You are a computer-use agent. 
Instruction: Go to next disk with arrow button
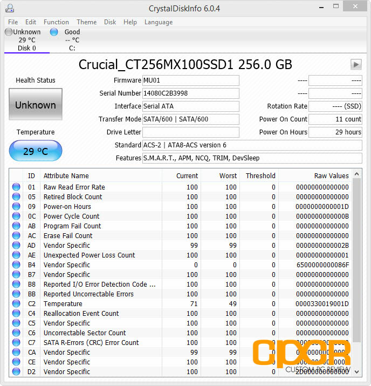[x=356, y=64]
